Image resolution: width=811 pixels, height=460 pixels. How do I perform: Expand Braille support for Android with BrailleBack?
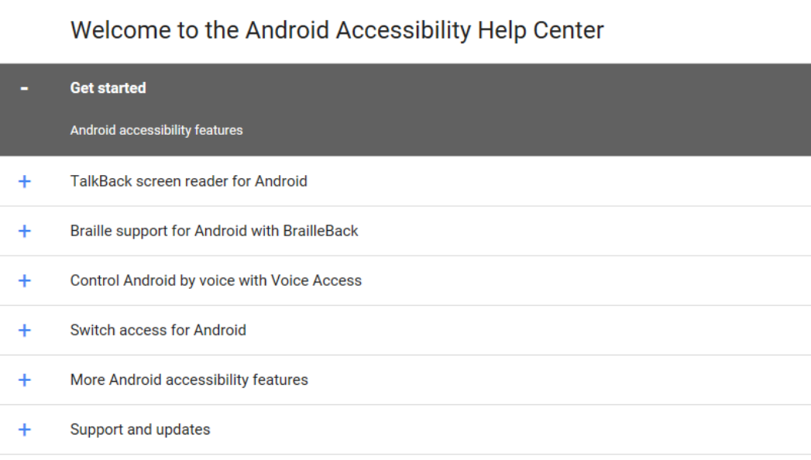pyautogui.click(x=214, y=231)
